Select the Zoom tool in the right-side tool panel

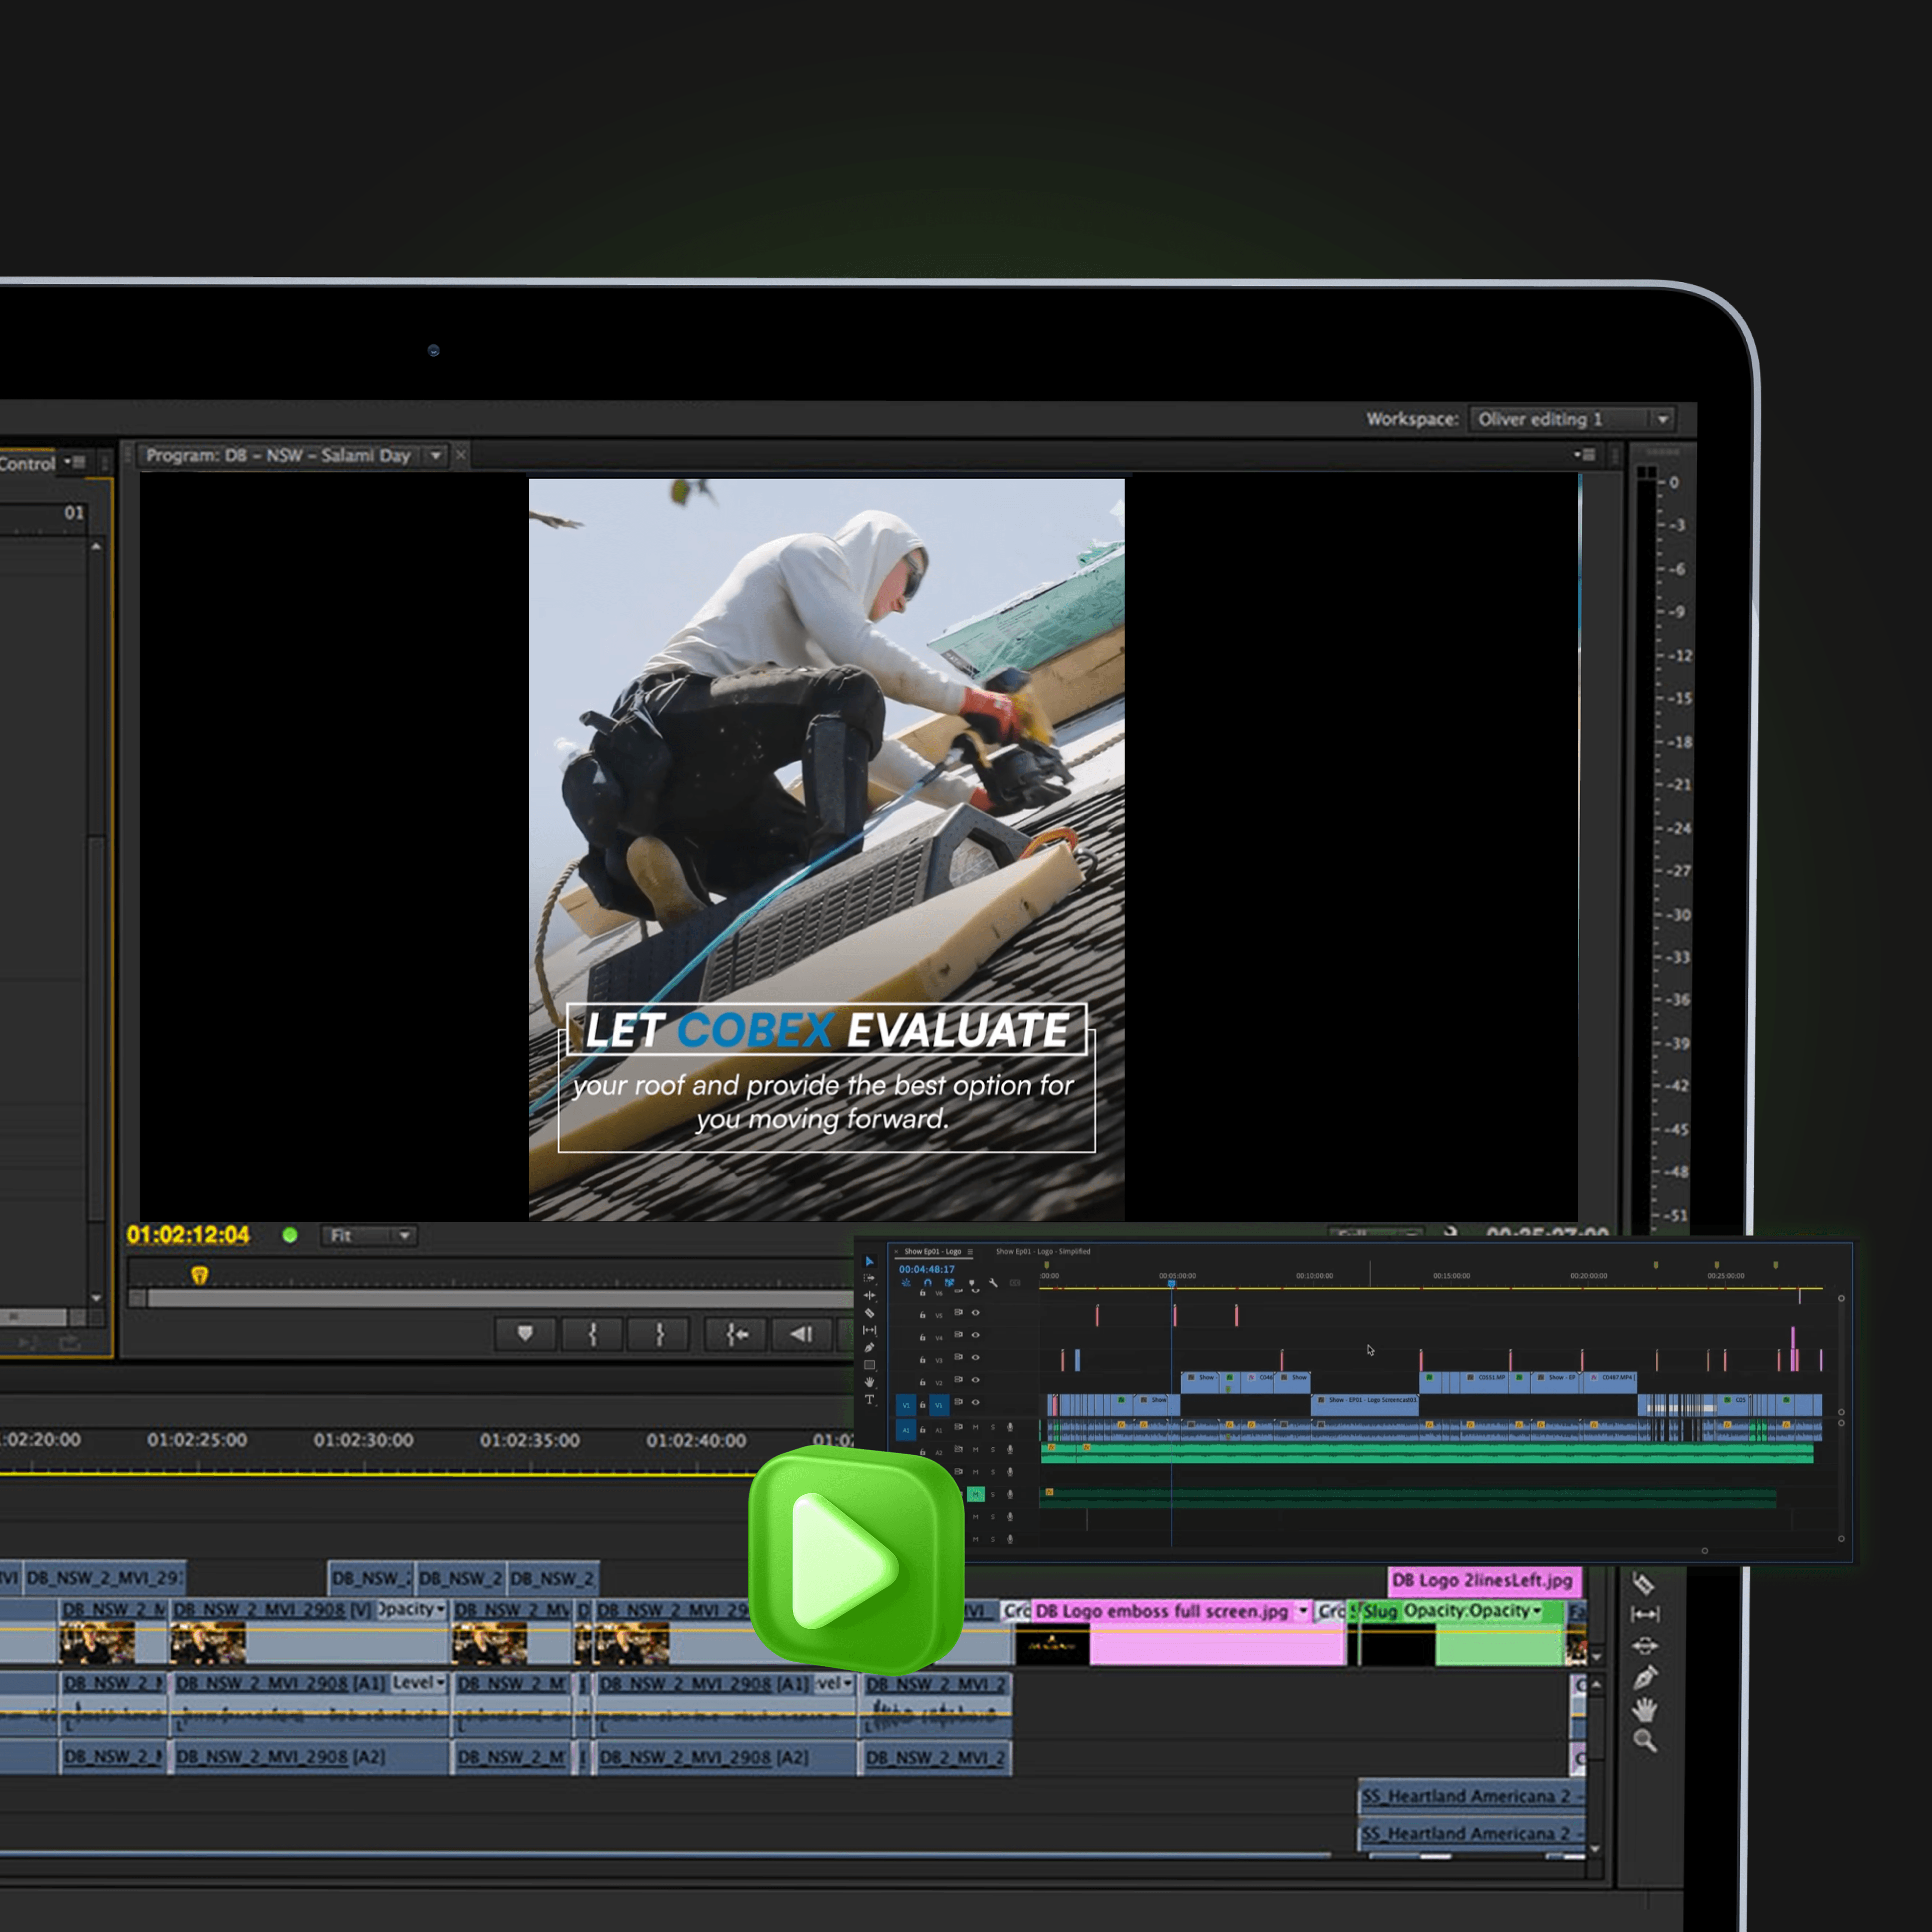point(1645,1740)
